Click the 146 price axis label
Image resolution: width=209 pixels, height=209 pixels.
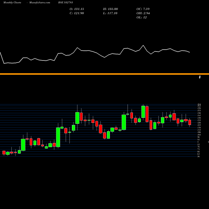[x=199, y=113]
